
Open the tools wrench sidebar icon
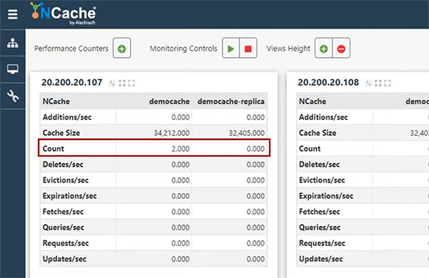point(13,96)
